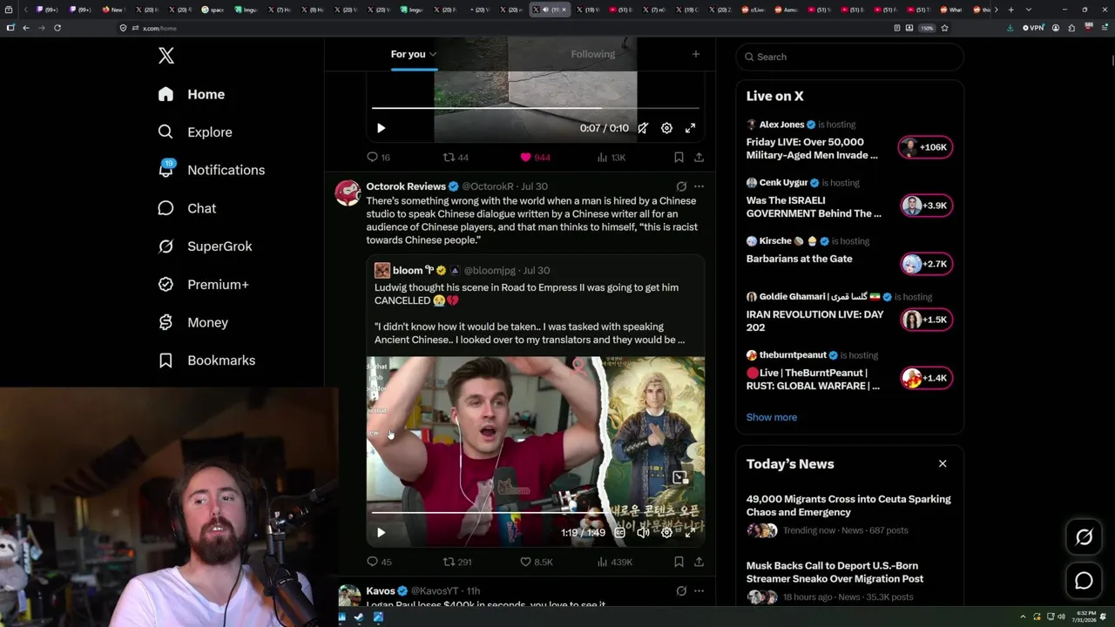This screenshot has height=627, width=1115.
Task: View analytics showing 439K views
Action: click(614, 562)
